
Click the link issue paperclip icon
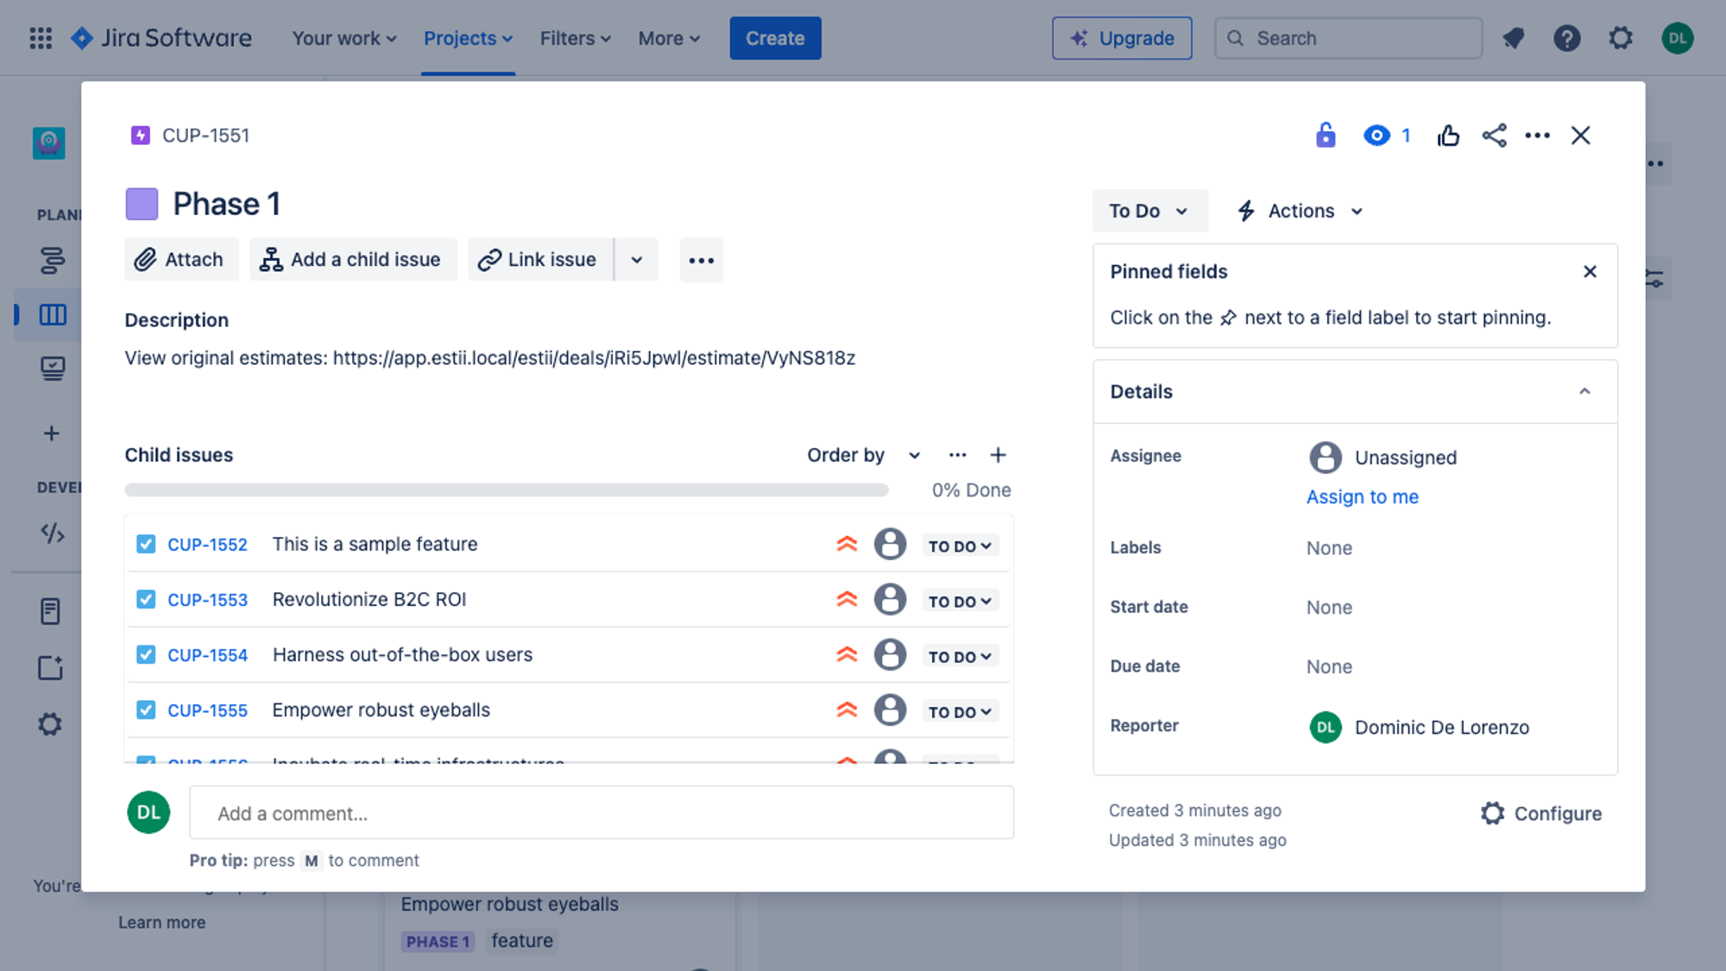coord(489,258)
